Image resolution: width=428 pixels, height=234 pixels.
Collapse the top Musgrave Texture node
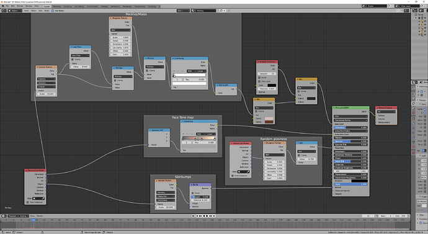[111, 18]
